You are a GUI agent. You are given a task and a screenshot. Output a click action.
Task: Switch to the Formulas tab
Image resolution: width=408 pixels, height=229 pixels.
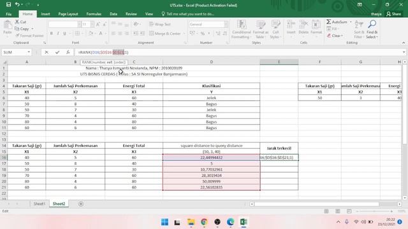[94, 14]
